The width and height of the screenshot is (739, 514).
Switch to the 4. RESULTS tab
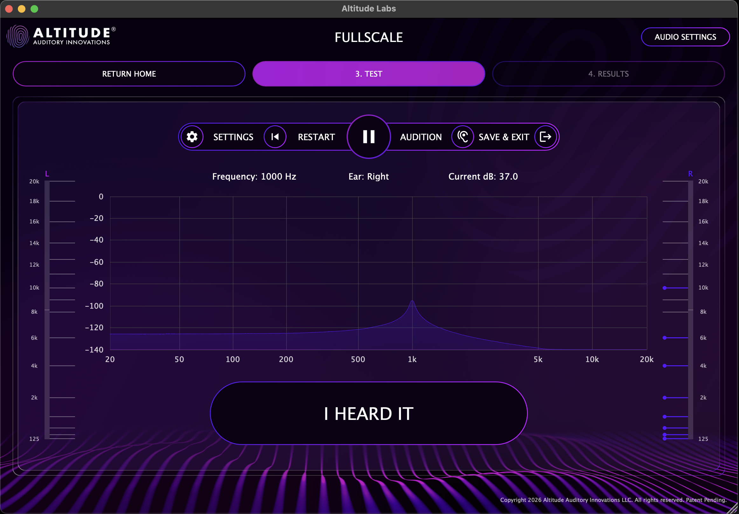[x=608, y=74]
